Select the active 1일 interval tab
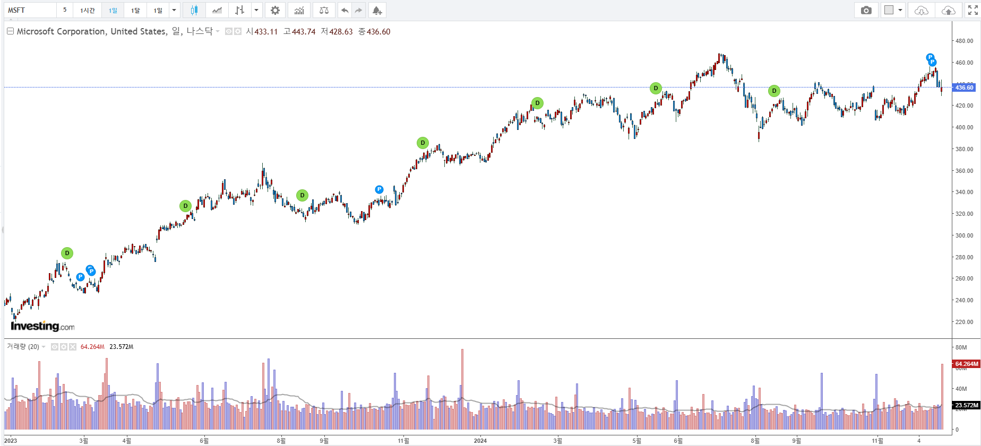Viewport: 981px width, 446px height. point(113,10)
